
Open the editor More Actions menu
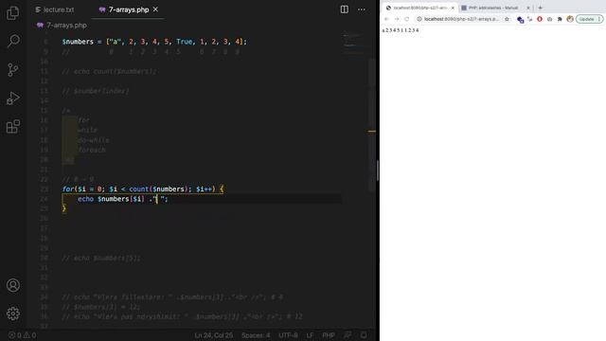click(x=362, y=9)
